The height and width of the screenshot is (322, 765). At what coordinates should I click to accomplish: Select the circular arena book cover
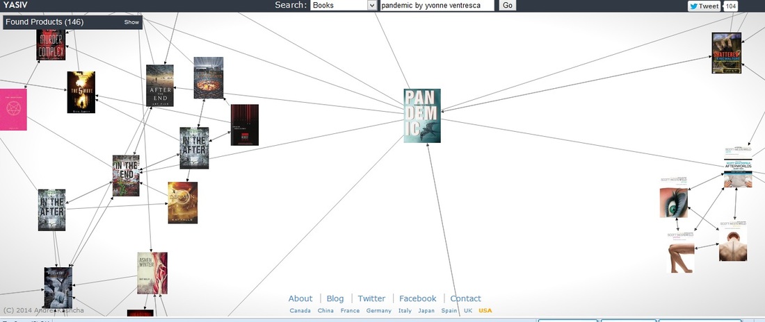(209, 78)
